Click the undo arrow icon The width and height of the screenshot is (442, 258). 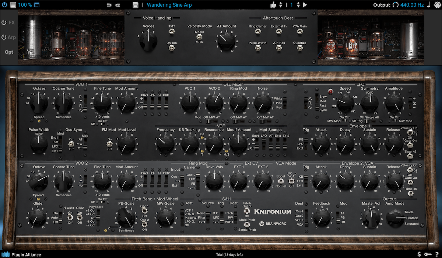[x=109, y=5]
